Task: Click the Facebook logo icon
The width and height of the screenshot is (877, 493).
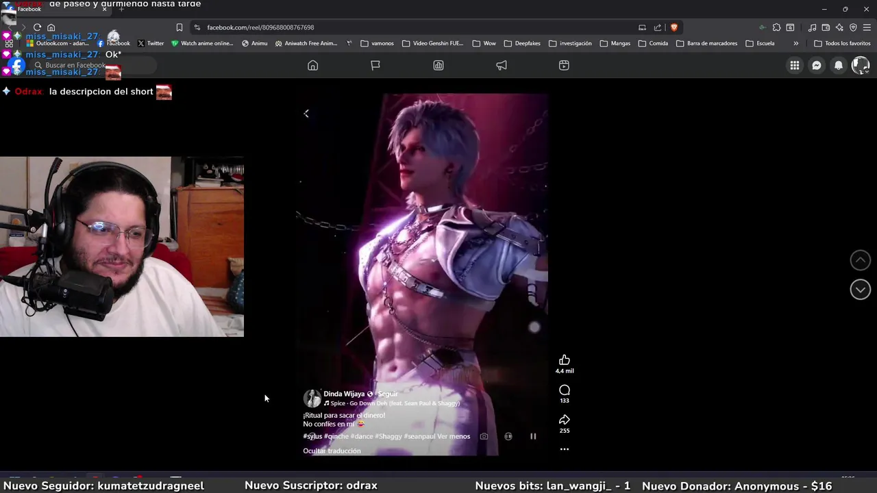Action: [x=16, y=66]
